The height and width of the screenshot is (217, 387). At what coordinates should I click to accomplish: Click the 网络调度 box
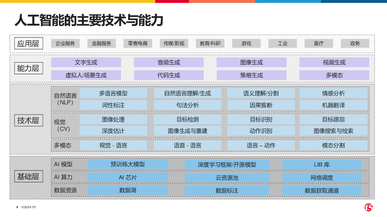pyautogui.click(x=322, y=178)
